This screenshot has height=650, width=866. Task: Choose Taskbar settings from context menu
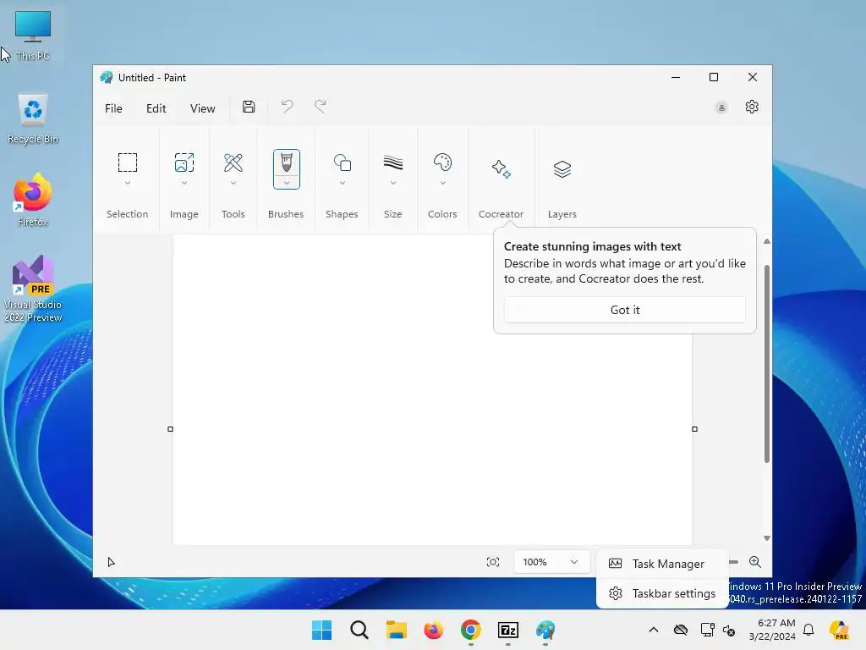pyautogui.click(x=662, y=593)
